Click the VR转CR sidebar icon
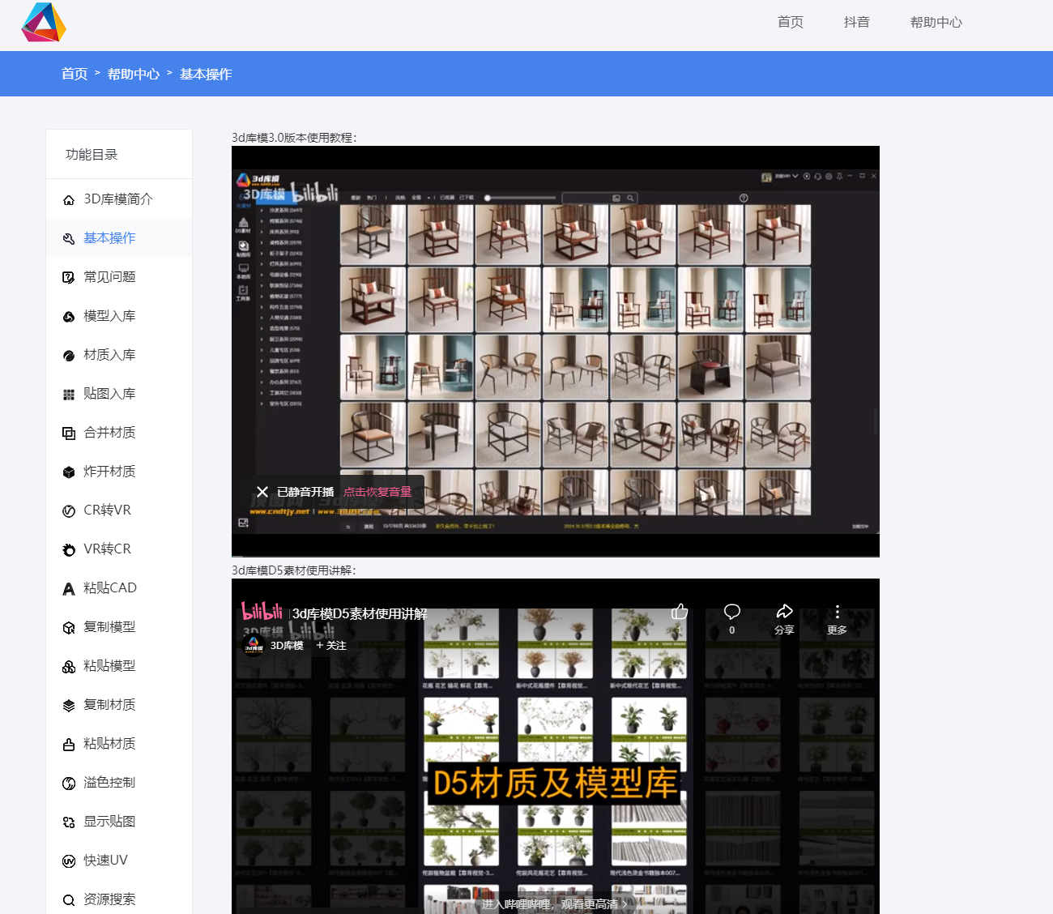 click(69, 549)
